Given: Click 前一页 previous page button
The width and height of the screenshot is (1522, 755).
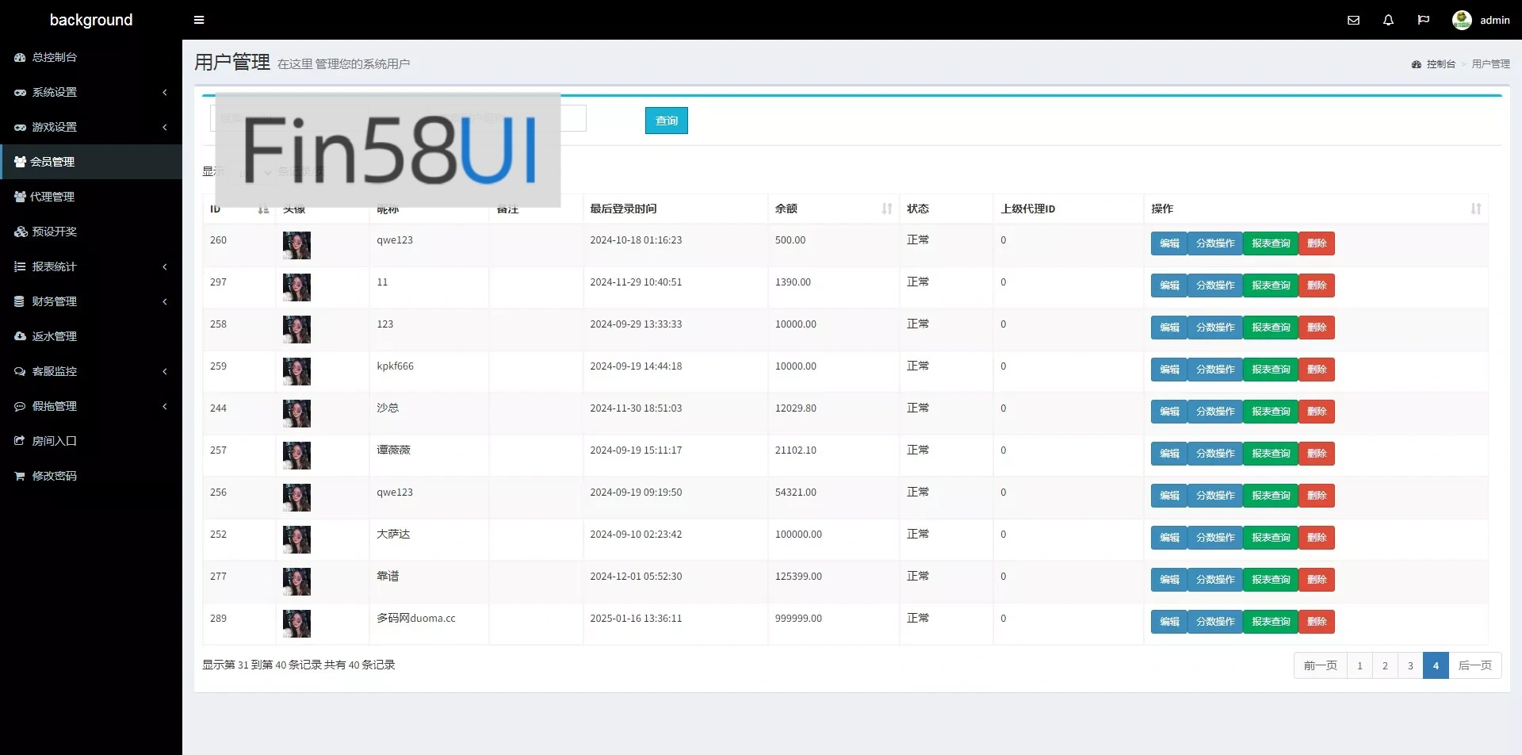Looking at the screenshot, I should pos(1320,665).
